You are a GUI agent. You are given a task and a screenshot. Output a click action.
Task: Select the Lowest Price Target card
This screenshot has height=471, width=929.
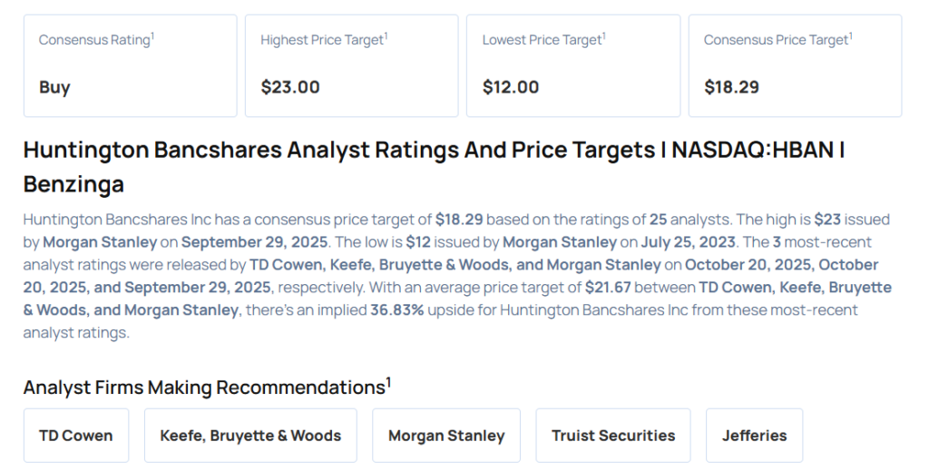572,65
